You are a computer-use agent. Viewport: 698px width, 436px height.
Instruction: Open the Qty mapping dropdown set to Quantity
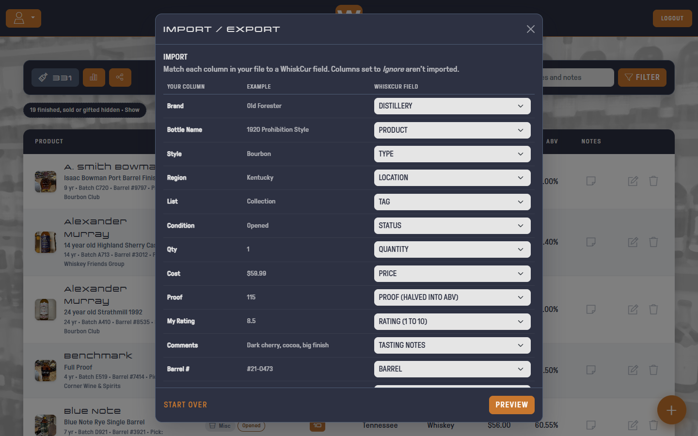coord(452,249)
